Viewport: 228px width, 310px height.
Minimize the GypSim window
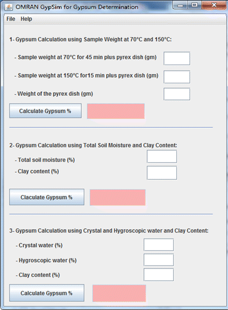(x=180, y=5)
